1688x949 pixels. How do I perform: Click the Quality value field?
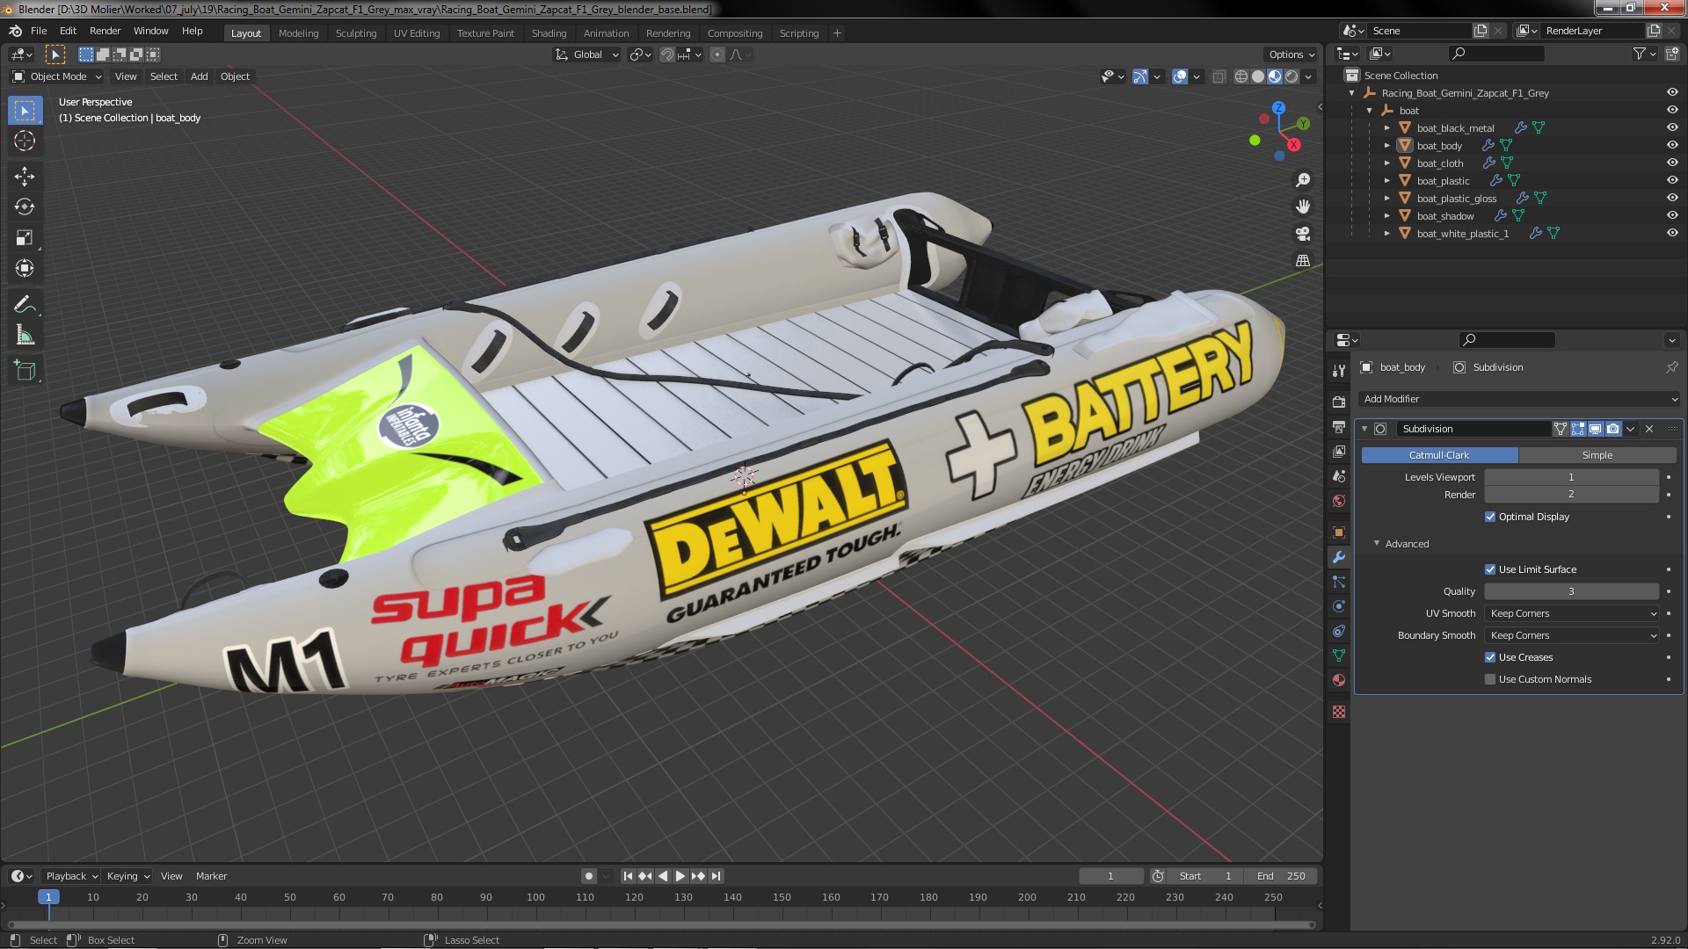(1572, 591)
